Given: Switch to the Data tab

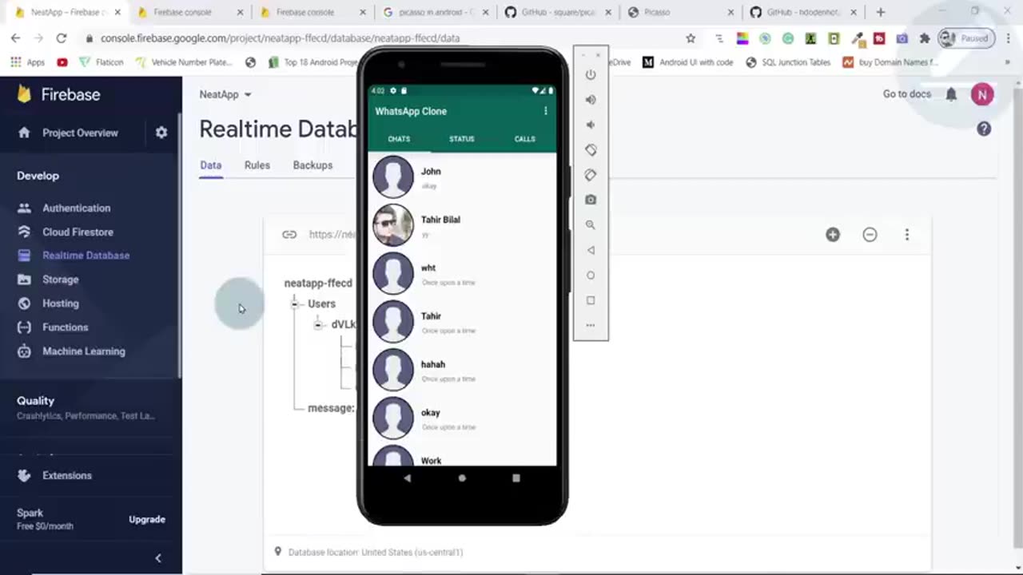Looking at the screenshot, I should click(211, 165).
